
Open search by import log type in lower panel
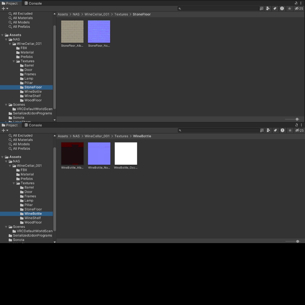282,130
